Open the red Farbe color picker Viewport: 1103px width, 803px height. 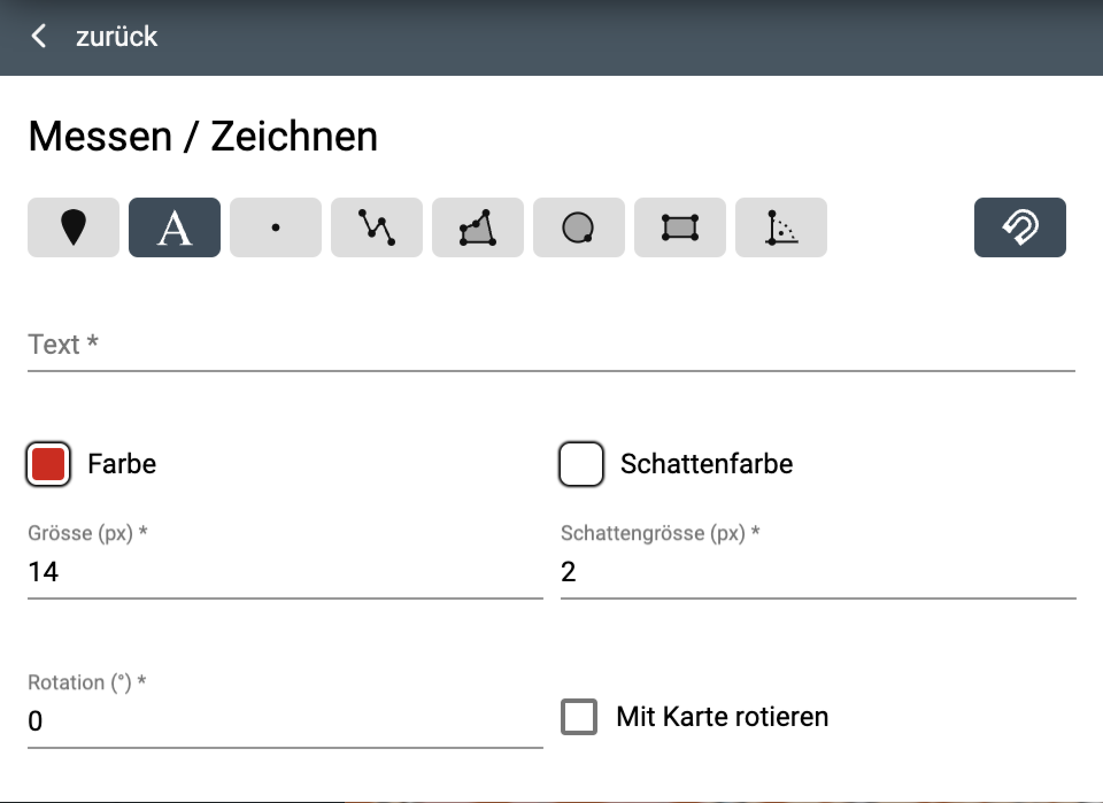point(48,464)
